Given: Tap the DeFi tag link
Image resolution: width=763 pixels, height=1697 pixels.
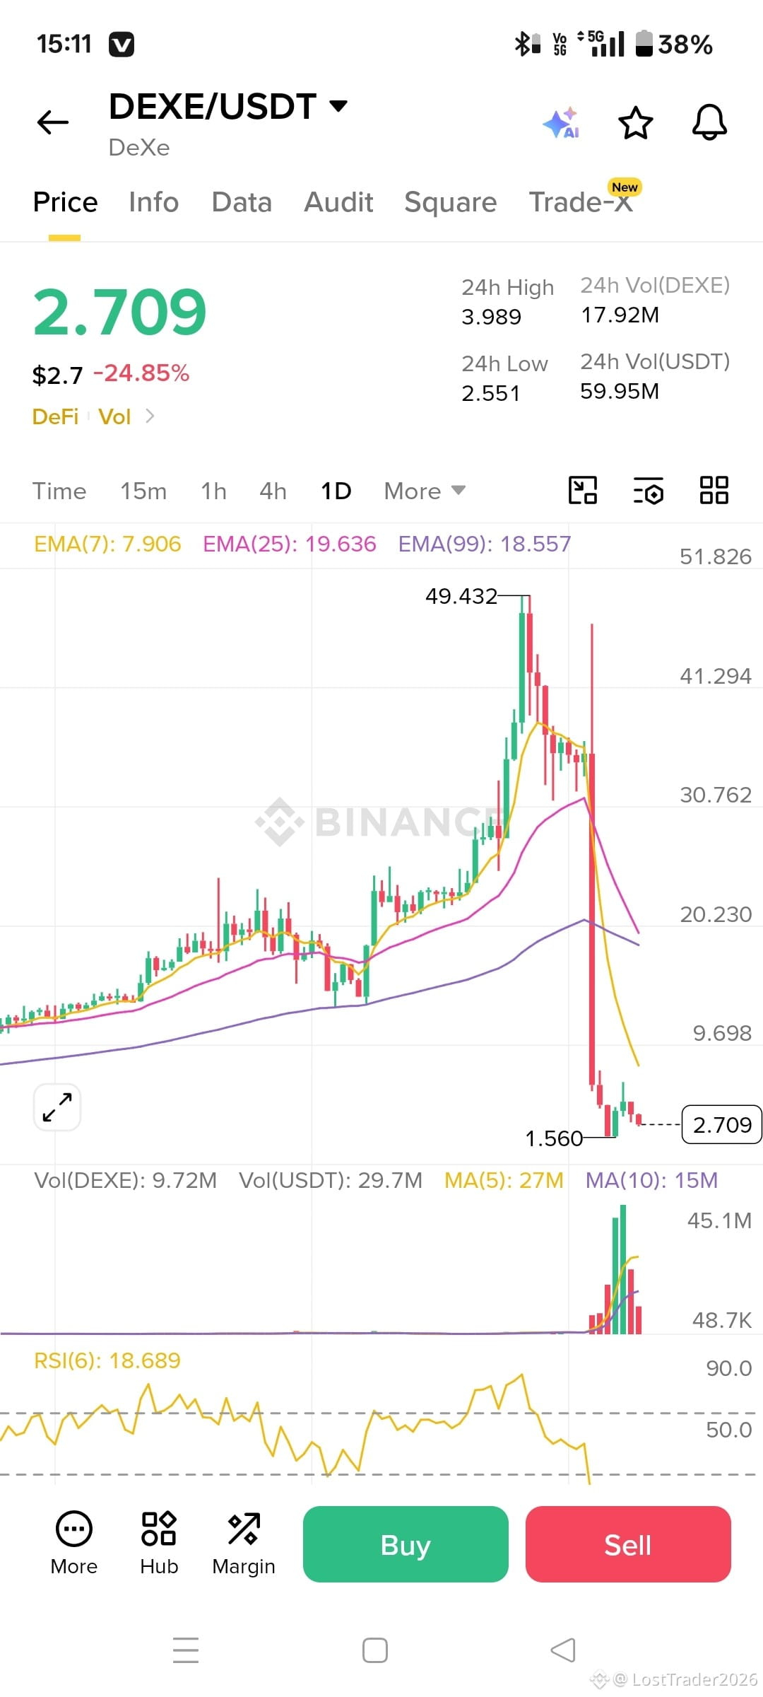Looking at the screenshot, I should tap(55, 416).
